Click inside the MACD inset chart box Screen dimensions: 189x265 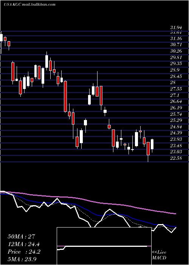click(104, 246)
